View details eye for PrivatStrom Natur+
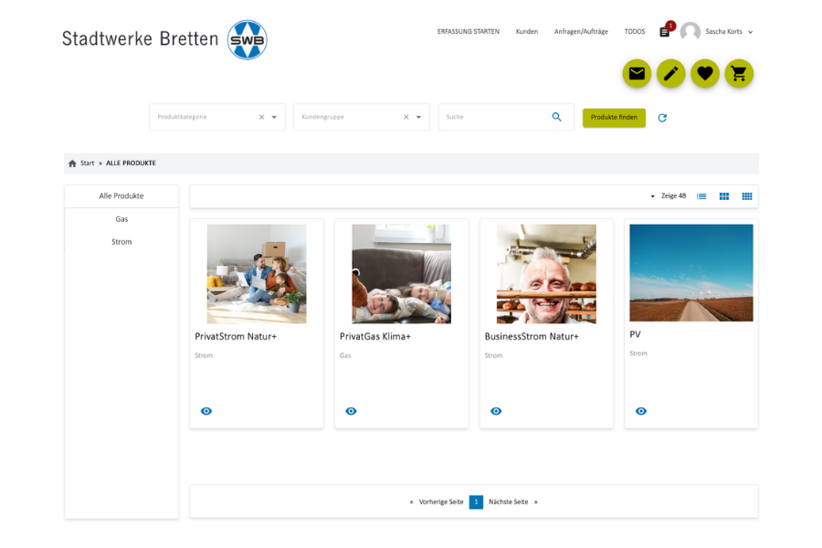The image size is (822, 548). coord(206,411)
